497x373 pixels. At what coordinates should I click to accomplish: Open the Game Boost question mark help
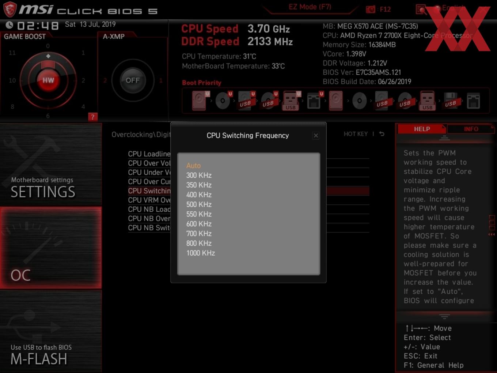93,117
